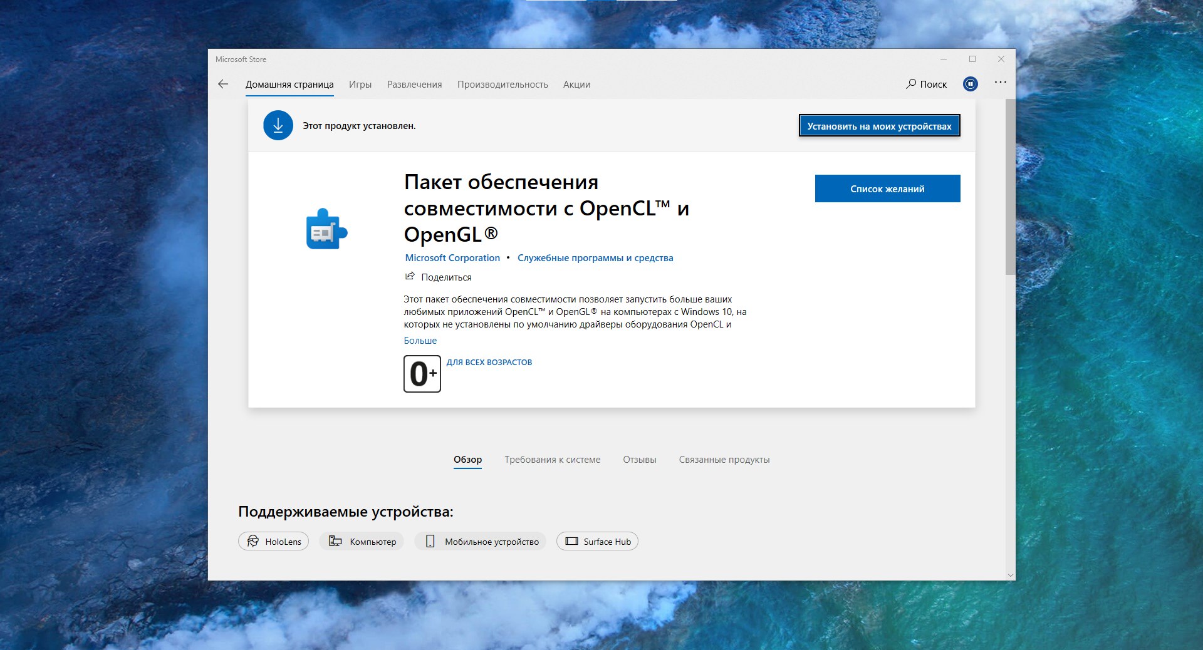Viewport: 1203px width, 650px height.
Task: Click the Поделиться share link
Action: [446, 277]
